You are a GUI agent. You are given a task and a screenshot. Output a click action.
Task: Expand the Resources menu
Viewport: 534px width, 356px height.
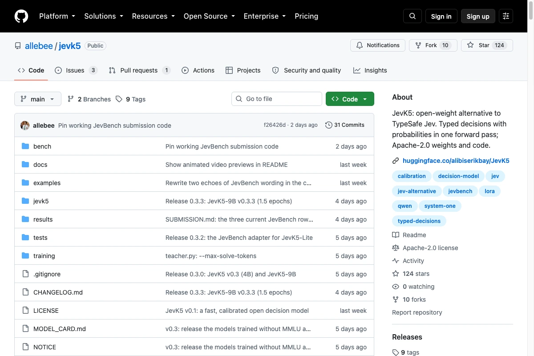(153, 16)
